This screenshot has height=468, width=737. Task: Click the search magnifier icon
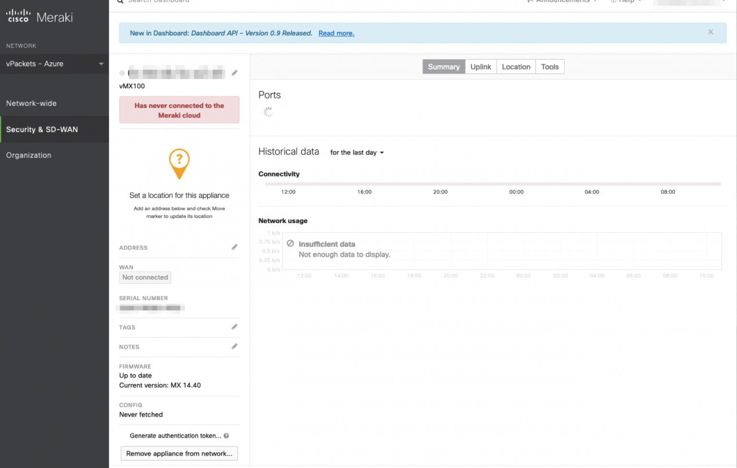pos(119,2)
